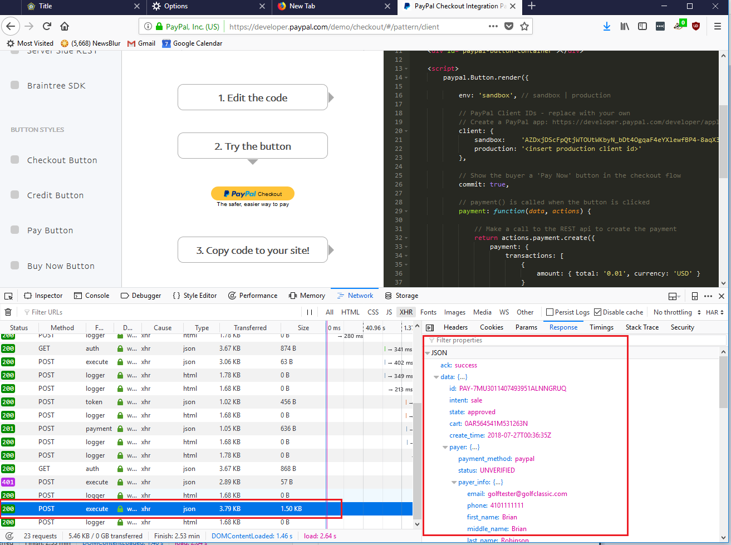Image resolution: width=731 pixels, height=545 pixels.
Task: Select the POST token request row
Action: point(206,402)
